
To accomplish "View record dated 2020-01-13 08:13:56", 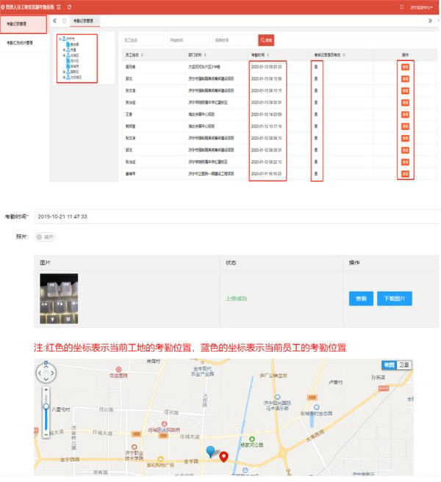I will click(405, 79).
